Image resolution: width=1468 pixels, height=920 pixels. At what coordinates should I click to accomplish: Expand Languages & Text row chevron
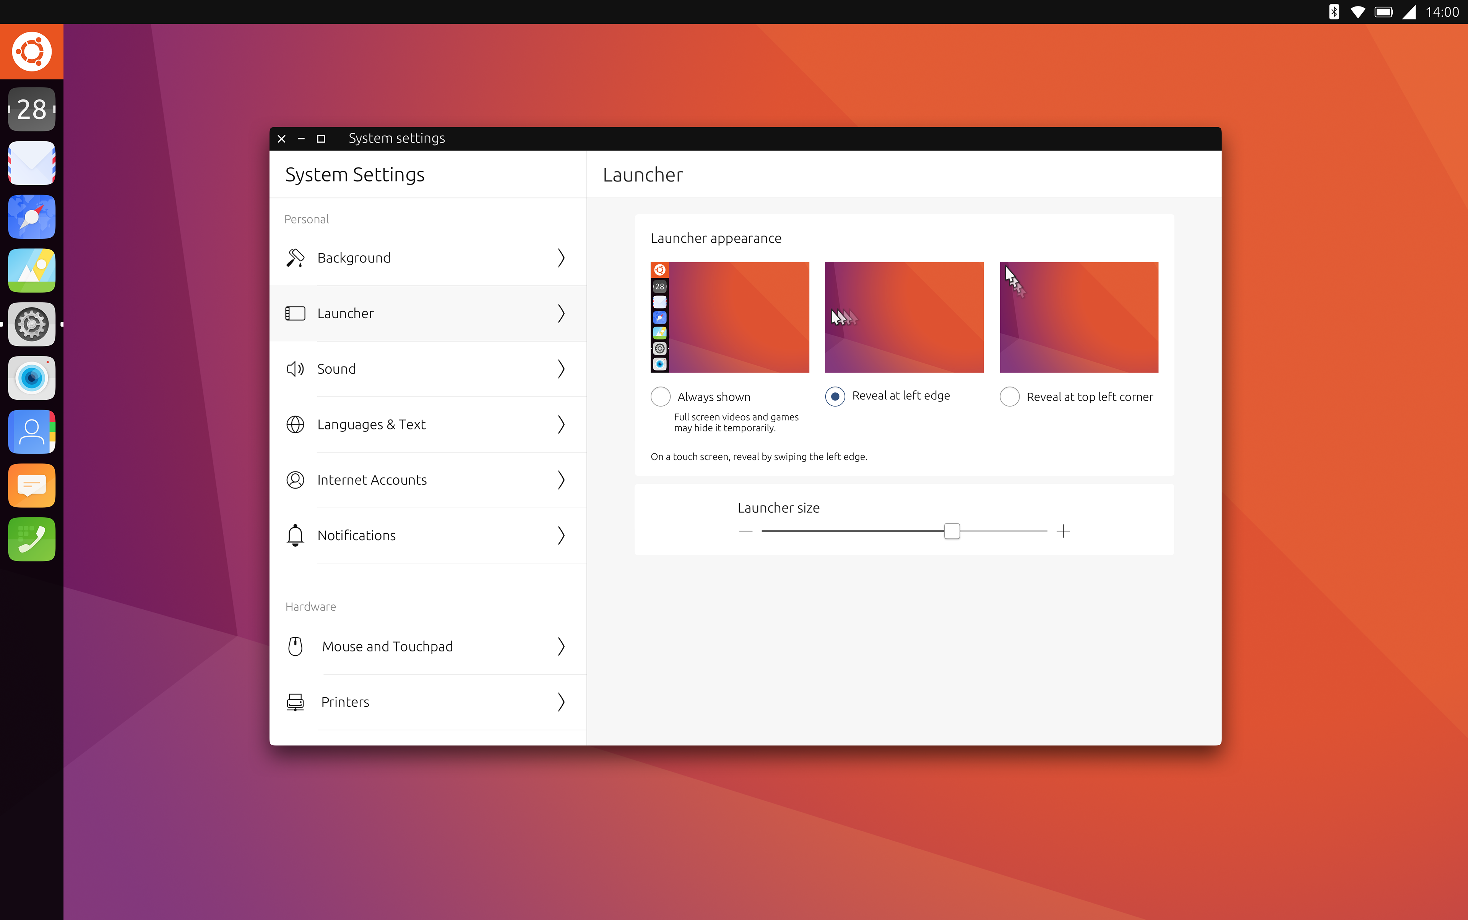(x=561, y=424)
